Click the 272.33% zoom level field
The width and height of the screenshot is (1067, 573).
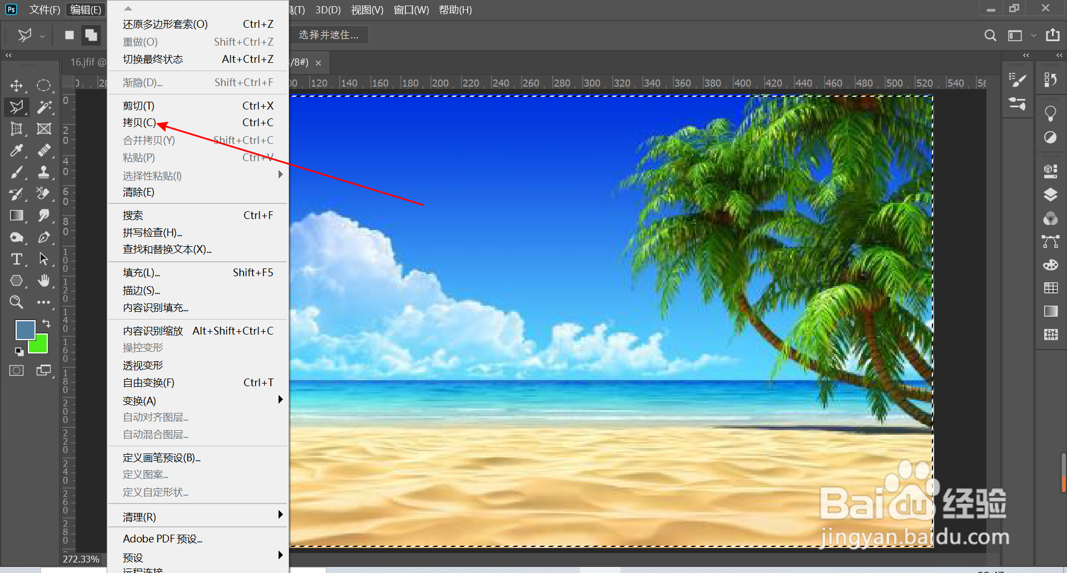81,559
